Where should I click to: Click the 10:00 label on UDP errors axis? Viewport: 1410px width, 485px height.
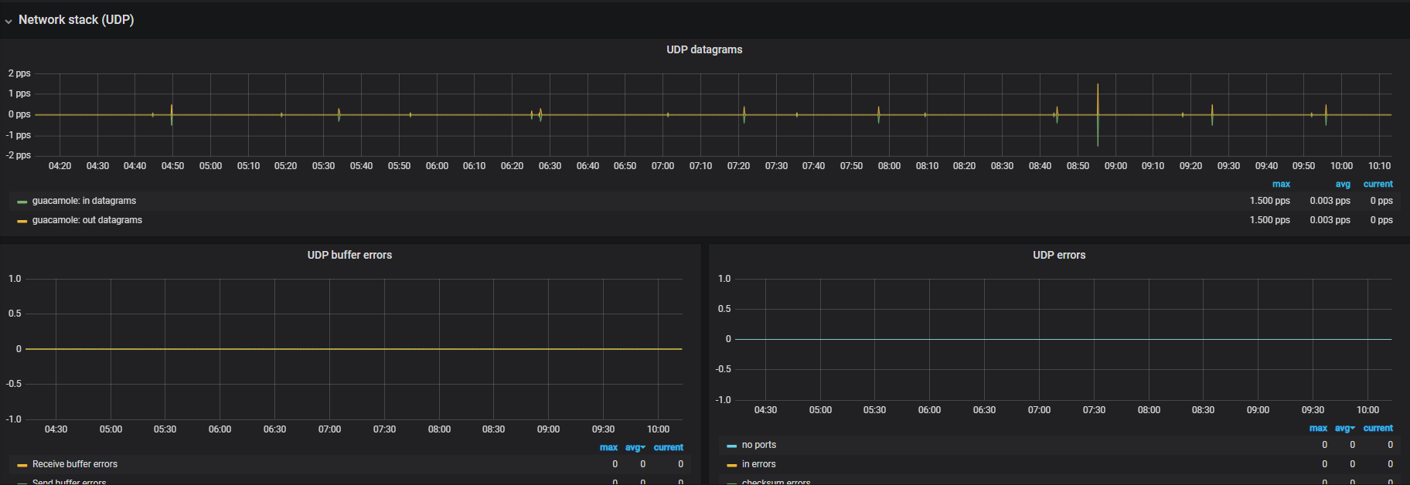[1367, 410]
